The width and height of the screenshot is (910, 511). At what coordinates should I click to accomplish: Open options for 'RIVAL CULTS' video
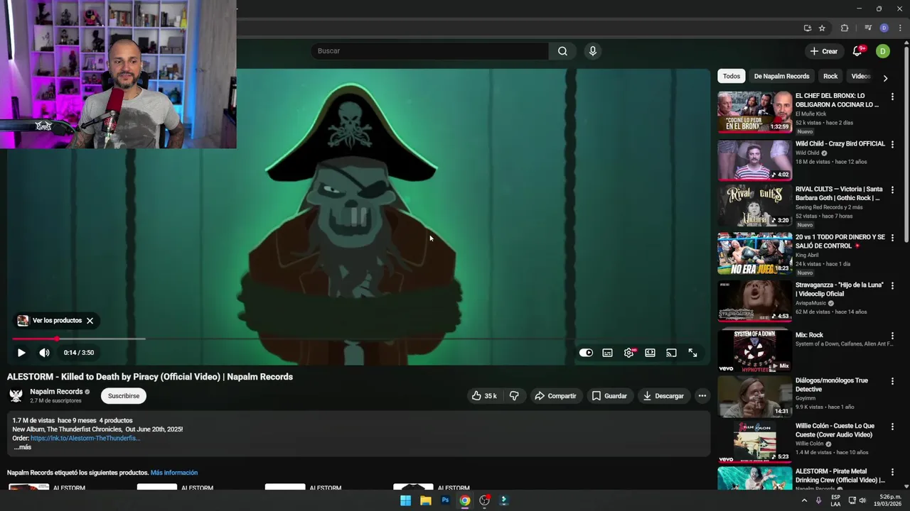click(892, 190)
